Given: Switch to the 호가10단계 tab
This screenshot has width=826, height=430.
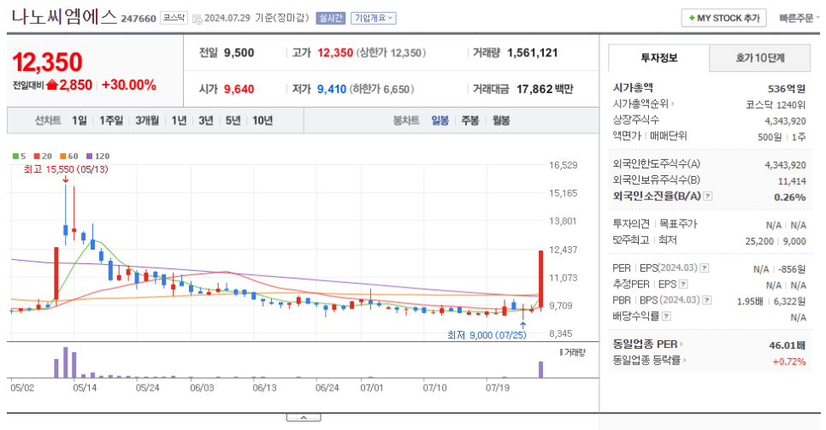Looking at the screenshot, I should (759, 58).
